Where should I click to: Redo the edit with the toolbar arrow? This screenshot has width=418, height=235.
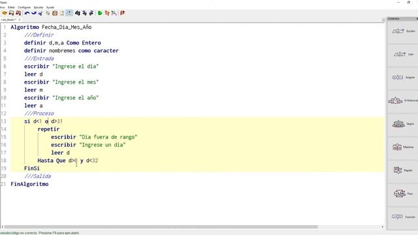(x=34, y=13)
